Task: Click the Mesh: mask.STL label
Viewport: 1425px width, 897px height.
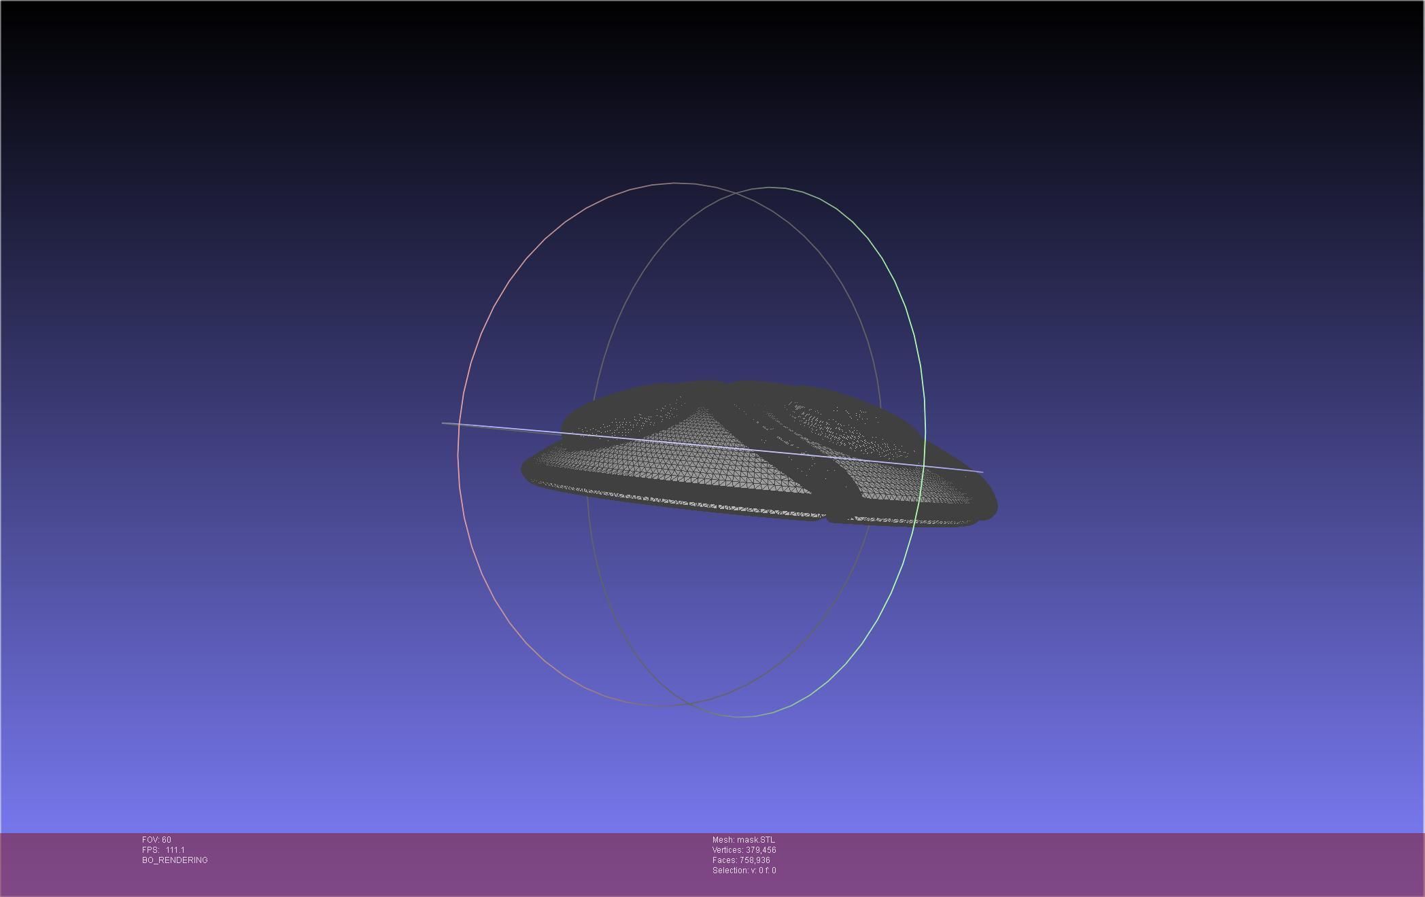Action: click(743, 840)
